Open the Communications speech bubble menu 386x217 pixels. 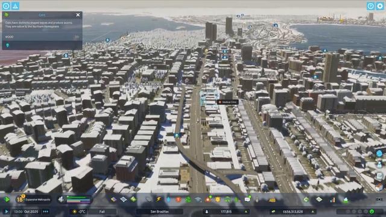coord(247,200)
